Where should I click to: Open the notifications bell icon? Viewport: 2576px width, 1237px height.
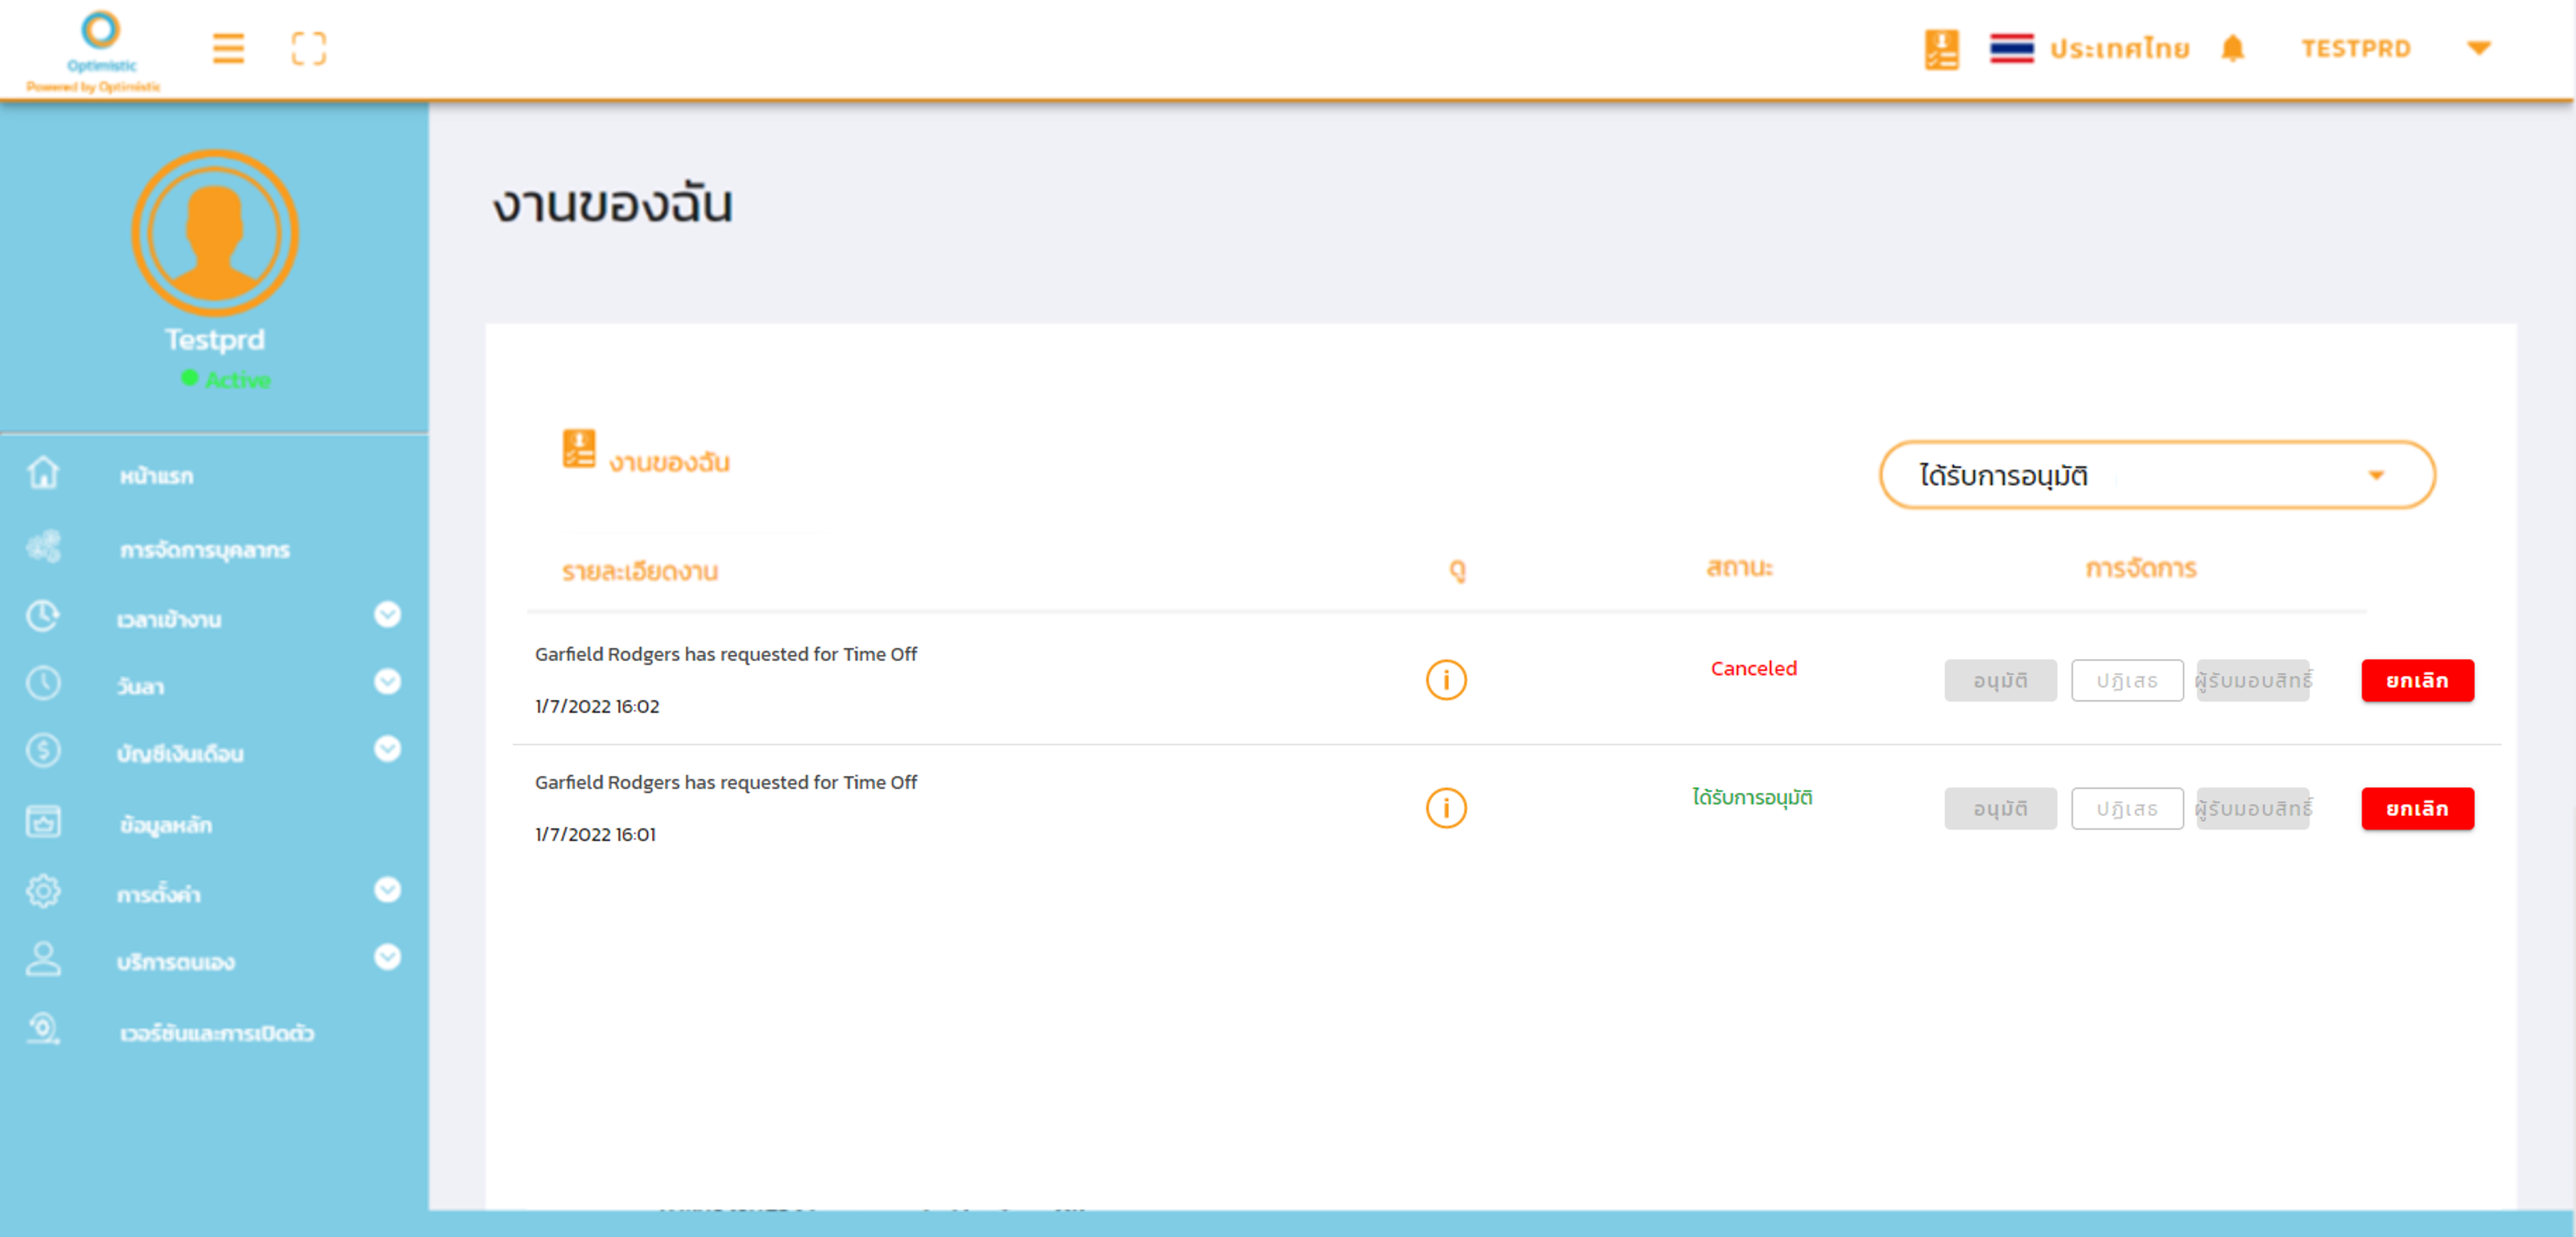(x=2232, y=48)
